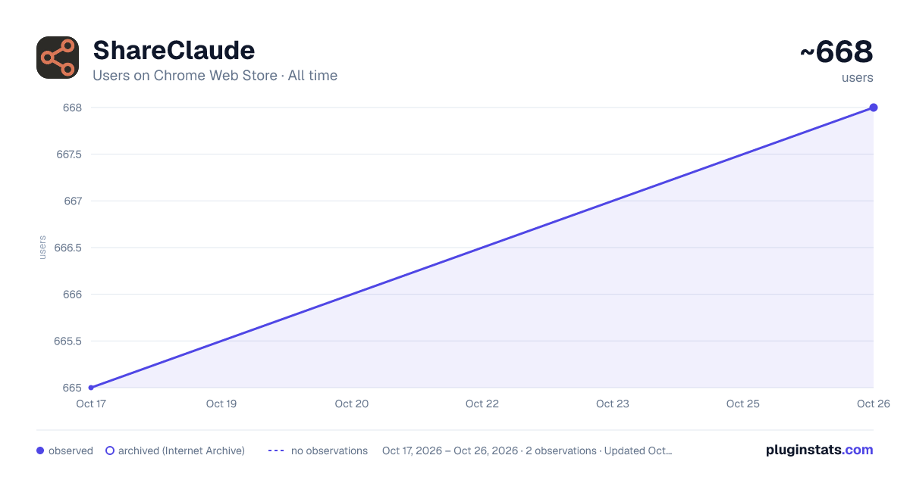This screenshot has width=910, height=477.
Task: Click the Oct 17 data point on the chart
Action: tap(91, 388)
